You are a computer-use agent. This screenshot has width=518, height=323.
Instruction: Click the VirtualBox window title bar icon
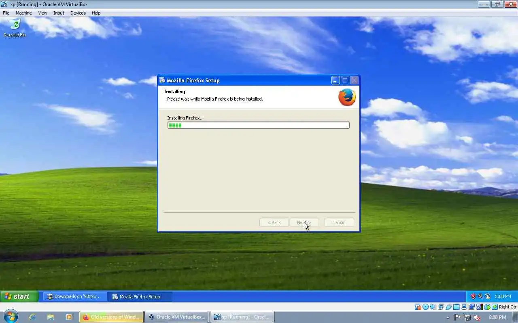pos(4,4)
